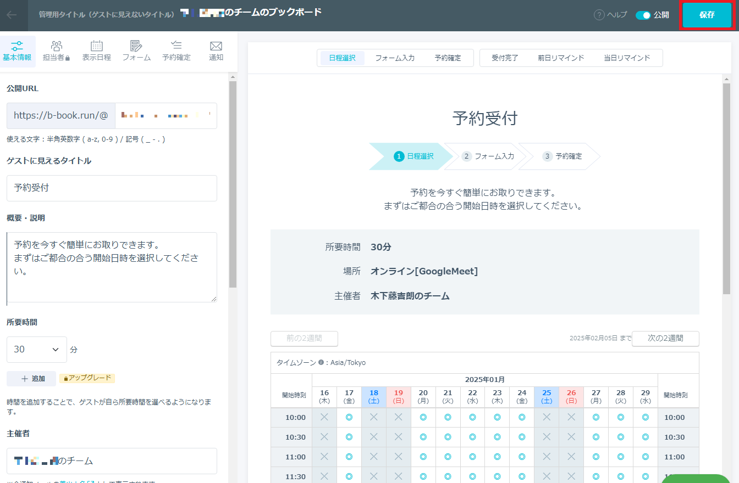739x483 pixels.
Task: Open the 予約確定 checklist icon
Action: pos(176,46)
